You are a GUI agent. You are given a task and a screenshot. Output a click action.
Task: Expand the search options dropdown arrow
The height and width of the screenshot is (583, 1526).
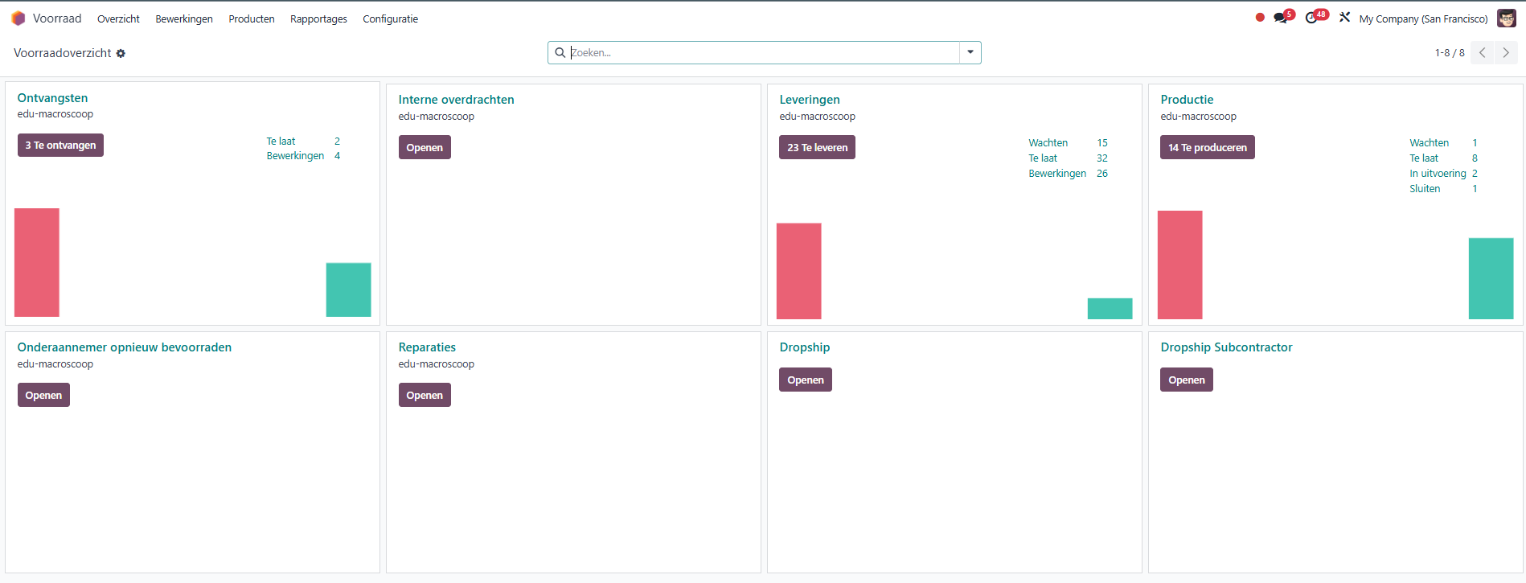click(x=970, y=52)
